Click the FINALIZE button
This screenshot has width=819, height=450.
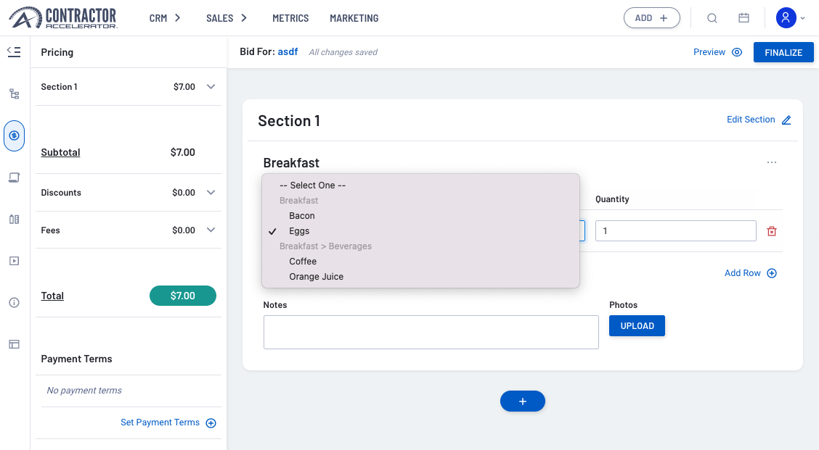coord(783,51)
